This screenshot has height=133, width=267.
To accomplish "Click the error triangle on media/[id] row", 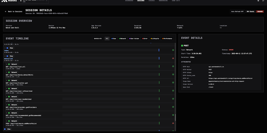I will click(x=173, y=58).
